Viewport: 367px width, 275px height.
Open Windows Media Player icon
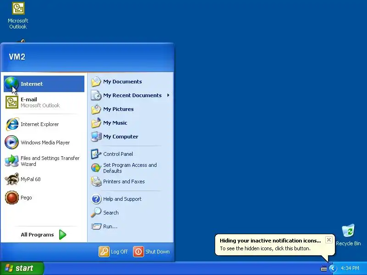[11, 142]
